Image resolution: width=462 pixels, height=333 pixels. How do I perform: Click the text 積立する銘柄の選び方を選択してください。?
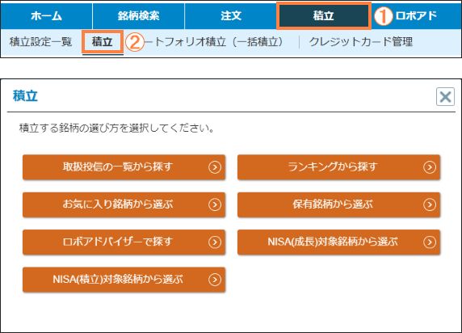[117, 129]
